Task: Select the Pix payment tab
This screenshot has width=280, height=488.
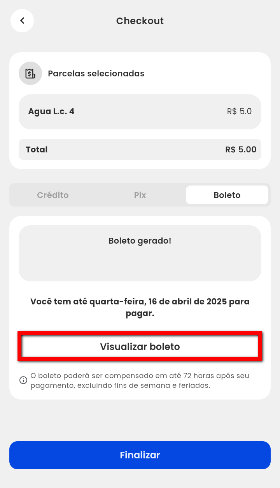Action: tap(140, 195)
